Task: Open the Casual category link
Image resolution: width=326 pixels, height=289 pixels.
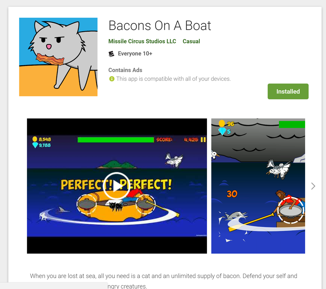Action: click(x=191, y=41)
